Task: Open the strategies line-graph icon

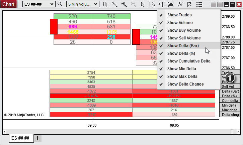Action: (x=180, y=4)
